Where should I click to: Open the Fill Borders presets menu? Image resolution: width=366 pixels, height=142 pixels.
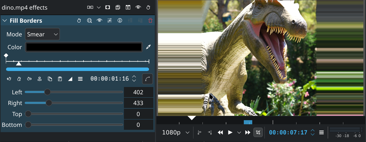pyautogui.click(x=110, y=21)
